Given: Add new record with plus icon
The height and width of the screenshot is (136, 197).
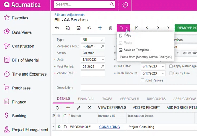Looking at the screenshot, I should pyautogui.click(x=100, y=28).
